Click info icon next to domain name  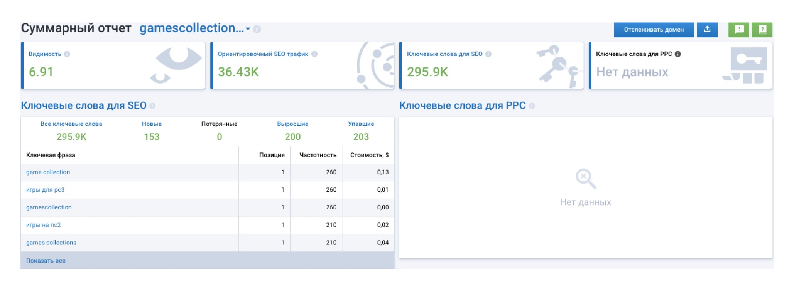click(257, 29)
